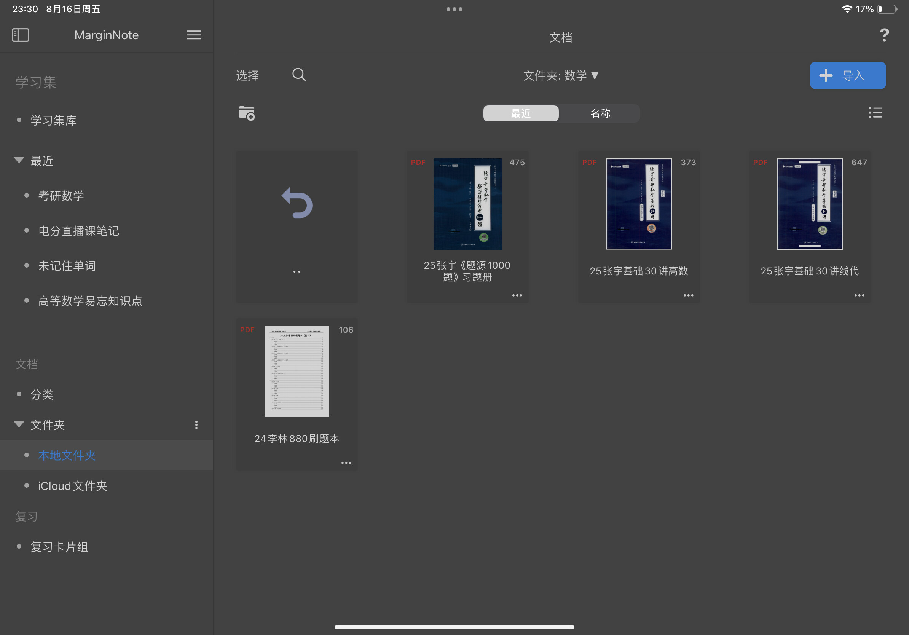The height and width of the screenshot is (635, 909).
Task: Create a new folder with folder-plus icon
Action: 247,113
